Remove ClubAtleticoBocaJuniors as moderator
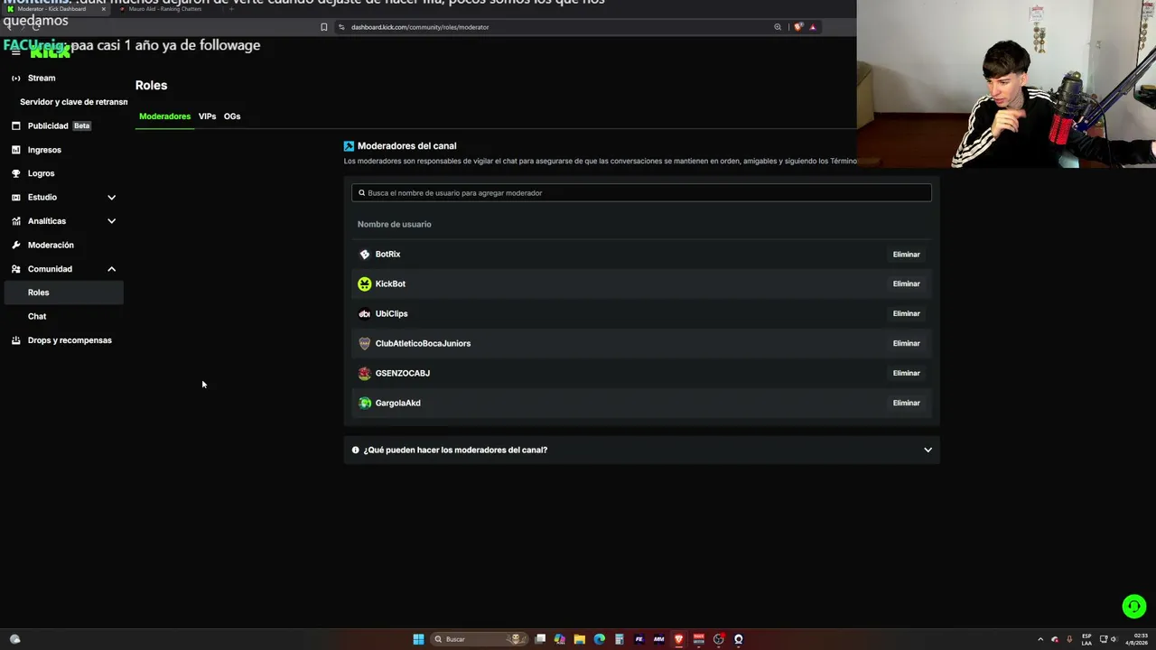1156x650 pixels. 907,344
